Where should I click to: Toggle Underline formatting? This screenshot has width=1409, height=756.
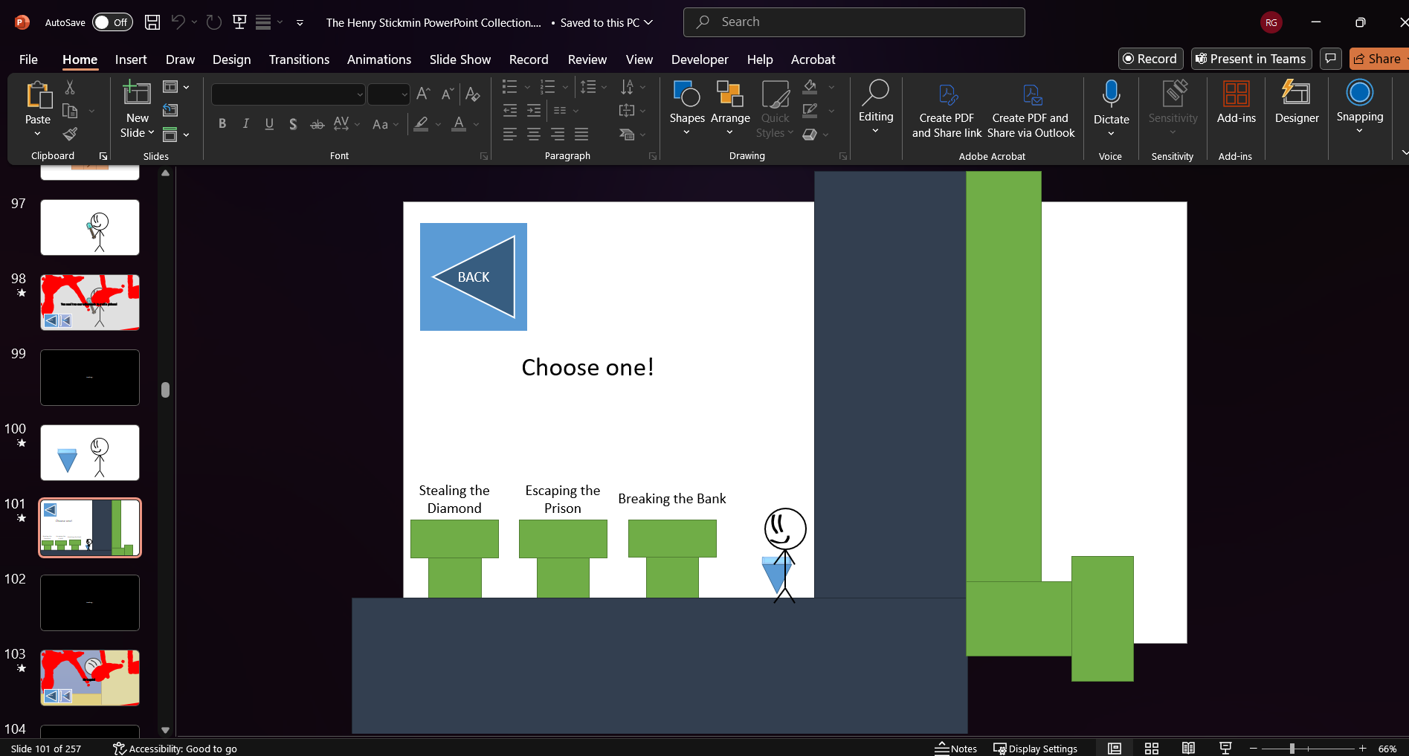coord(269,124)
